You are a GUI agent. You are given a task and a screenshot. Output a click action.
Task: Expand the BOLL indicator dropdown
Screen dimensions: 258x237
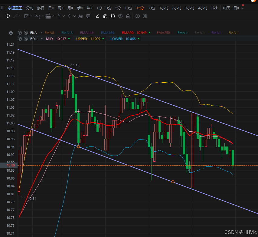click(42, 39)
